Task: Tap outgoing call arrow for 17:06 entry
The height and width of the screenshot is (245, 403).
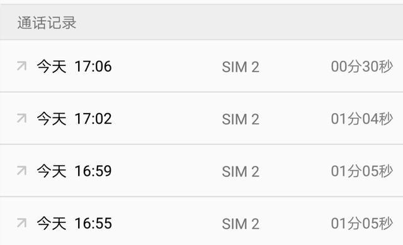Action: pos(22,66)
